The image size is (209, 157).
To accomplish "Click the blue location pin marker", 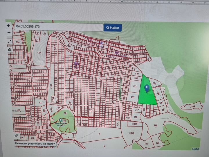I will click(147, 88).
